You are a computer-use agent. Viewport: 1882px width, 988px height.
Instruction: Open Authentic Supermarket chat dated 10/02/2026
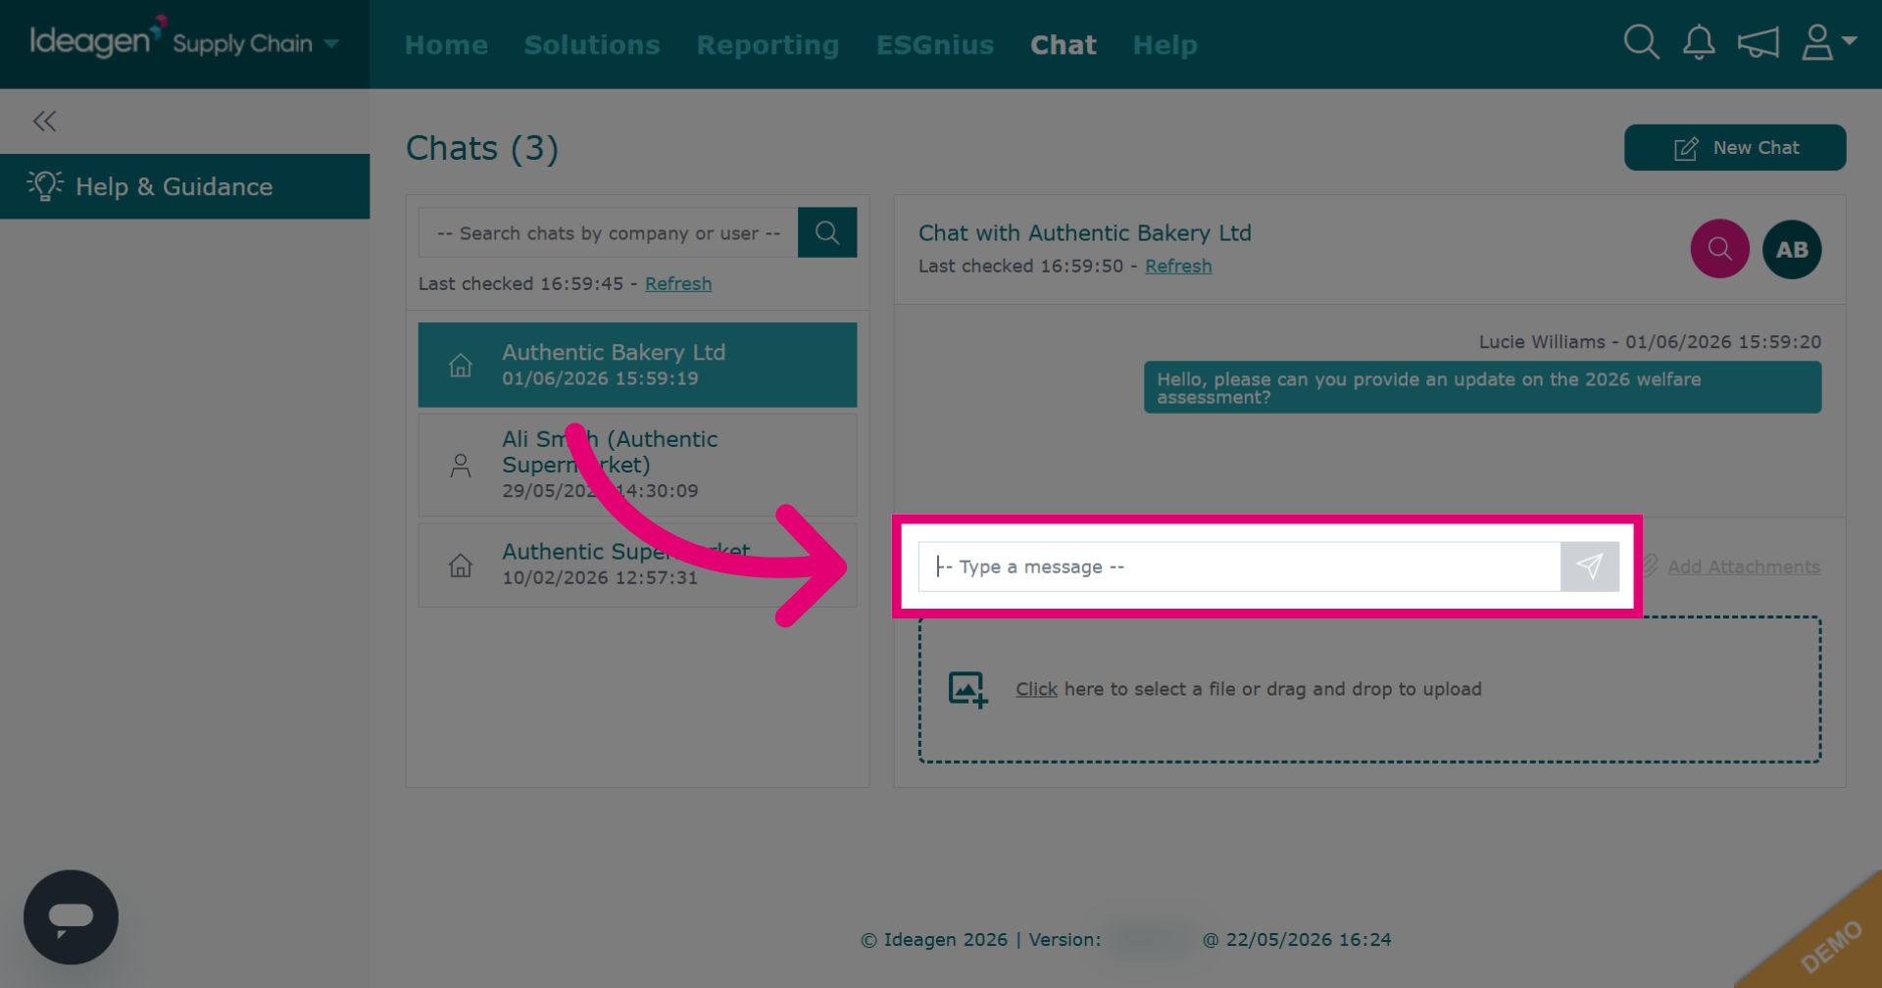point(637,565)
